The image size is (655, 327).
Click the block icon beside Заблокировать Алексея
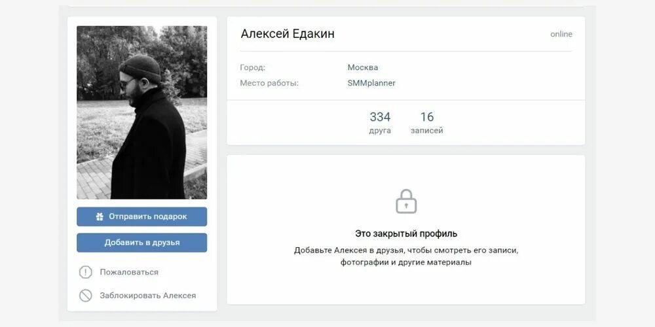[x=86, y=296]
